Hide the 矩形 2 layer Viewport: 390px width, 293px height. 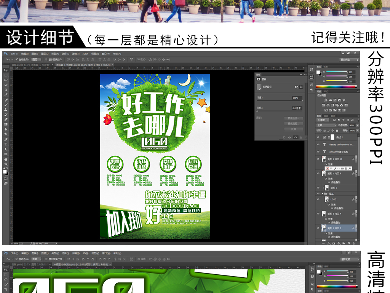click(x=318, y=188)
